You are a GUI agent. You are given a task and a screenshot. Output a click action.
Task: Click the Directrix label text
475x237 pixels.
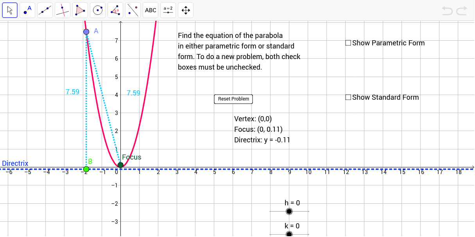(15, 163)
